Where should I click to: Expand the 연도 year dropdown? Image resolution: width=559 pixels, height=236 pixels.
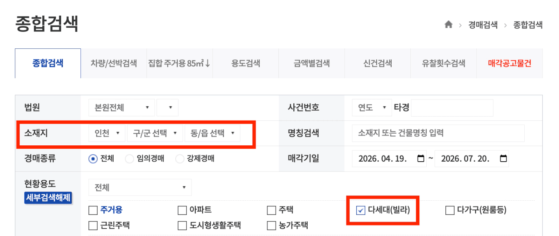click(372, 108)
